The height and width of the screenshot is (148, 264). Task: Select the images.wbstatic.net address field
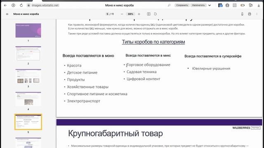[x=45, y=5]
